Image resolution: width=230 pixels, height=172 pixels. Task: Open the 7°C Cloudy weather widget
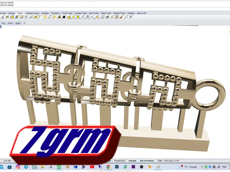click(x=188, y=167)
